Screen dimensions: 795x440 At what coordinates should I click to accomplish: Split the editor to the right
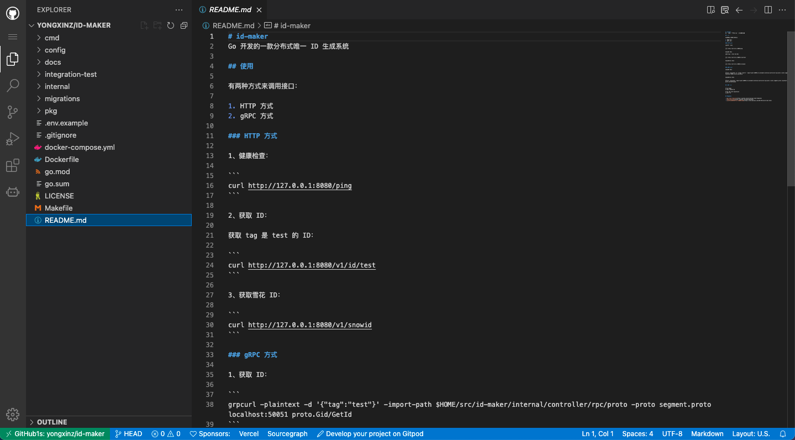(x=768, y=10)
